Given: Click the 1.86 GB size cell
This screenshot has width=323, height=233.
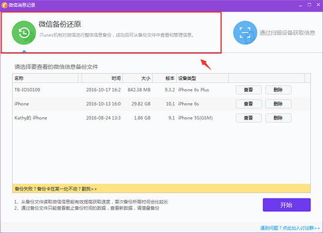Looking at the screenshot, I should tap(142, 118).
